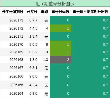Click 无 in the 2026164 row

coord(46,94)
